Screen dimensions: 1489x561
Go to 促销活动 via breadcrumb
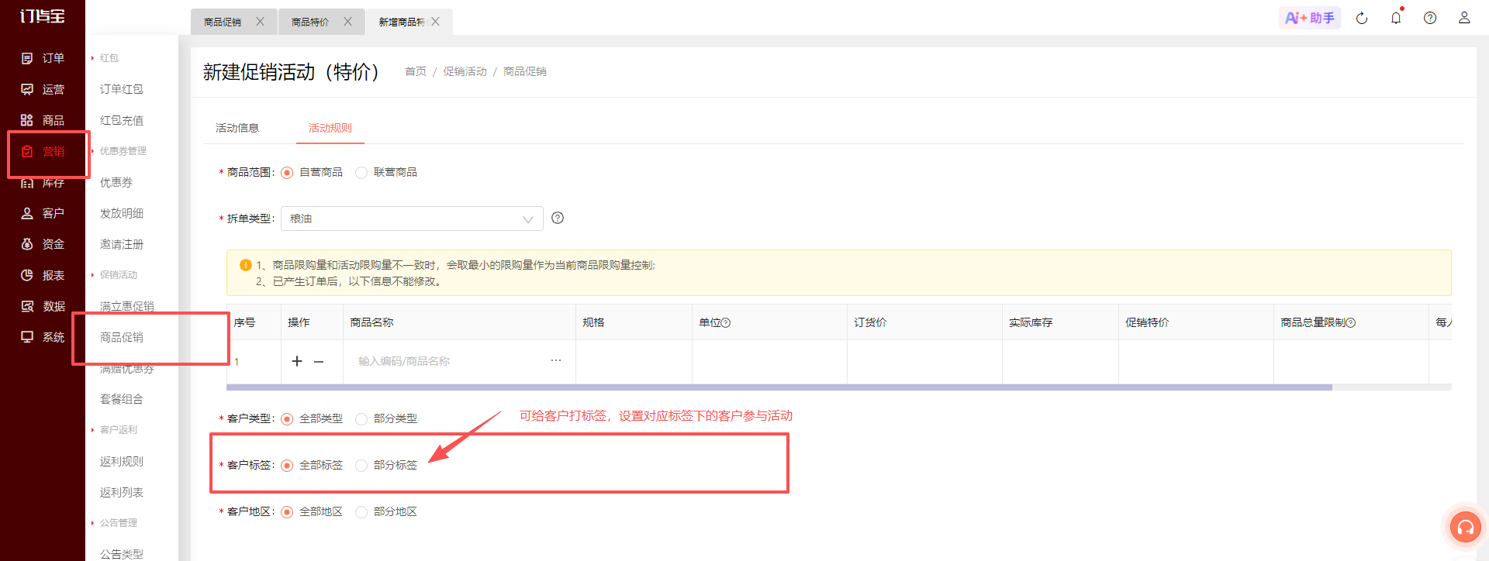(465, 71)
